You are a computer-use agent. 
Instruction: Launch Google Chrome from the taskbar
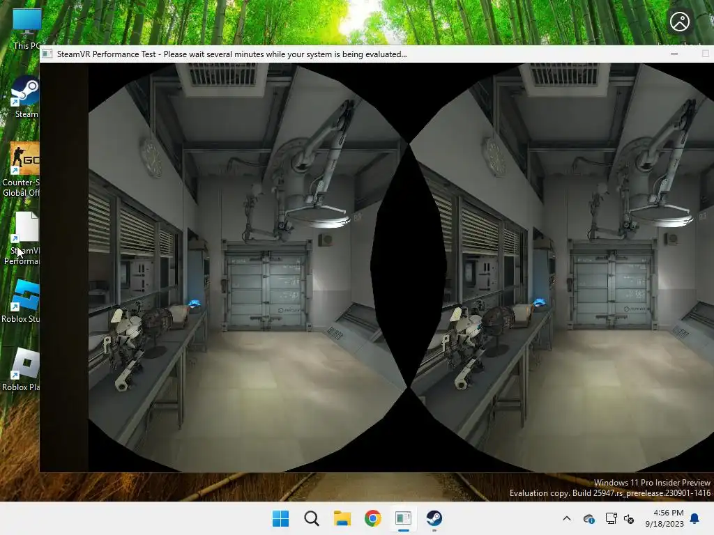pos(372,518)
